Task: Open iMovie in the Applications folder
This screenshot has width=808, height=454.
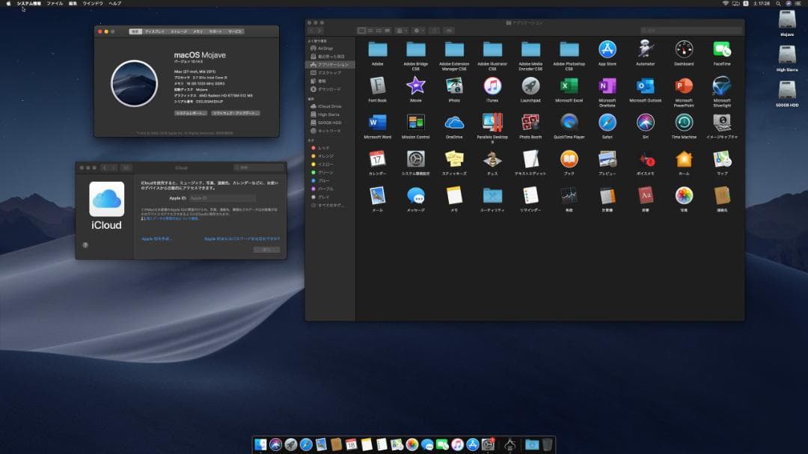Action: pyautogui.click(x=416, y=86)
